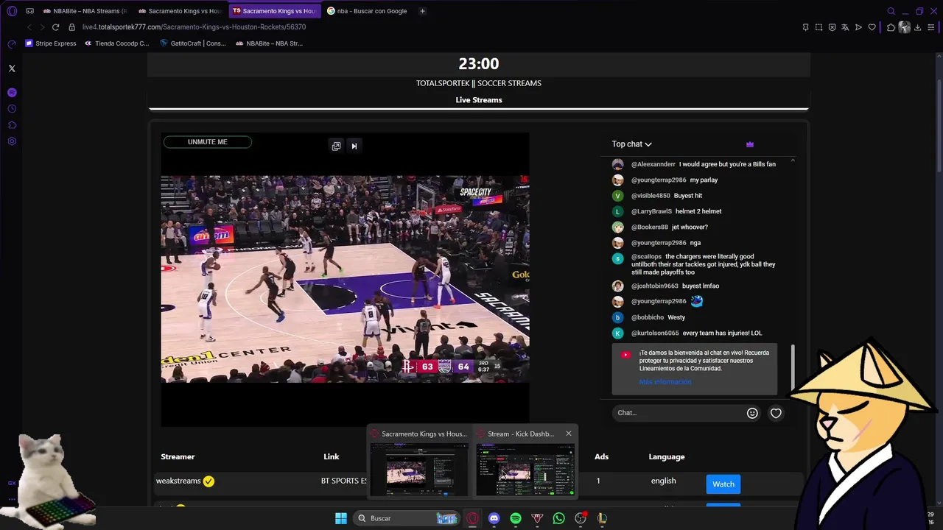Open extensions cube icon
Viewport: 943px width, 530px height.
(891, 27)
